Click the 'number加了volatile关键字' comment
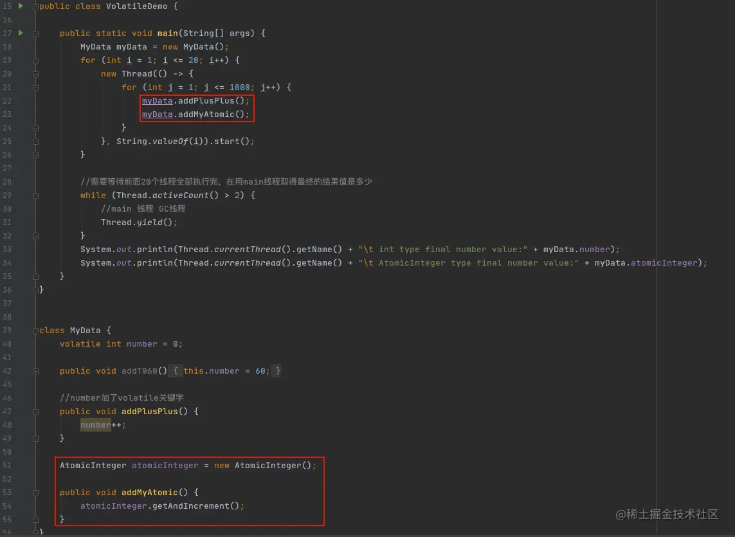Screen dimensions: 735x537 click(122, 397)
